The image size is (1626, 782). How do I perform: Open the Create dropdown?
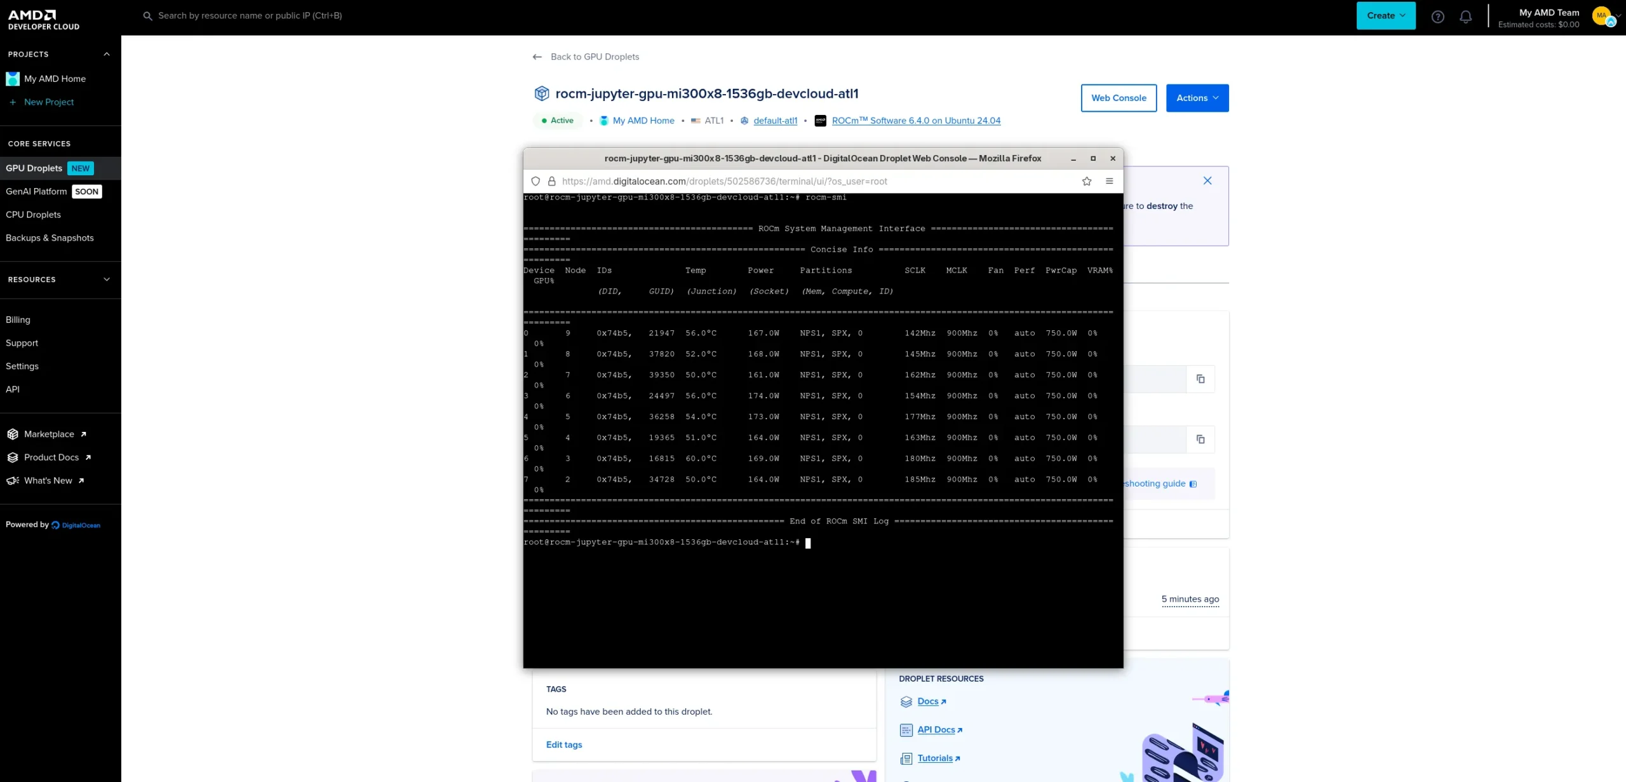pos(1386,16)
